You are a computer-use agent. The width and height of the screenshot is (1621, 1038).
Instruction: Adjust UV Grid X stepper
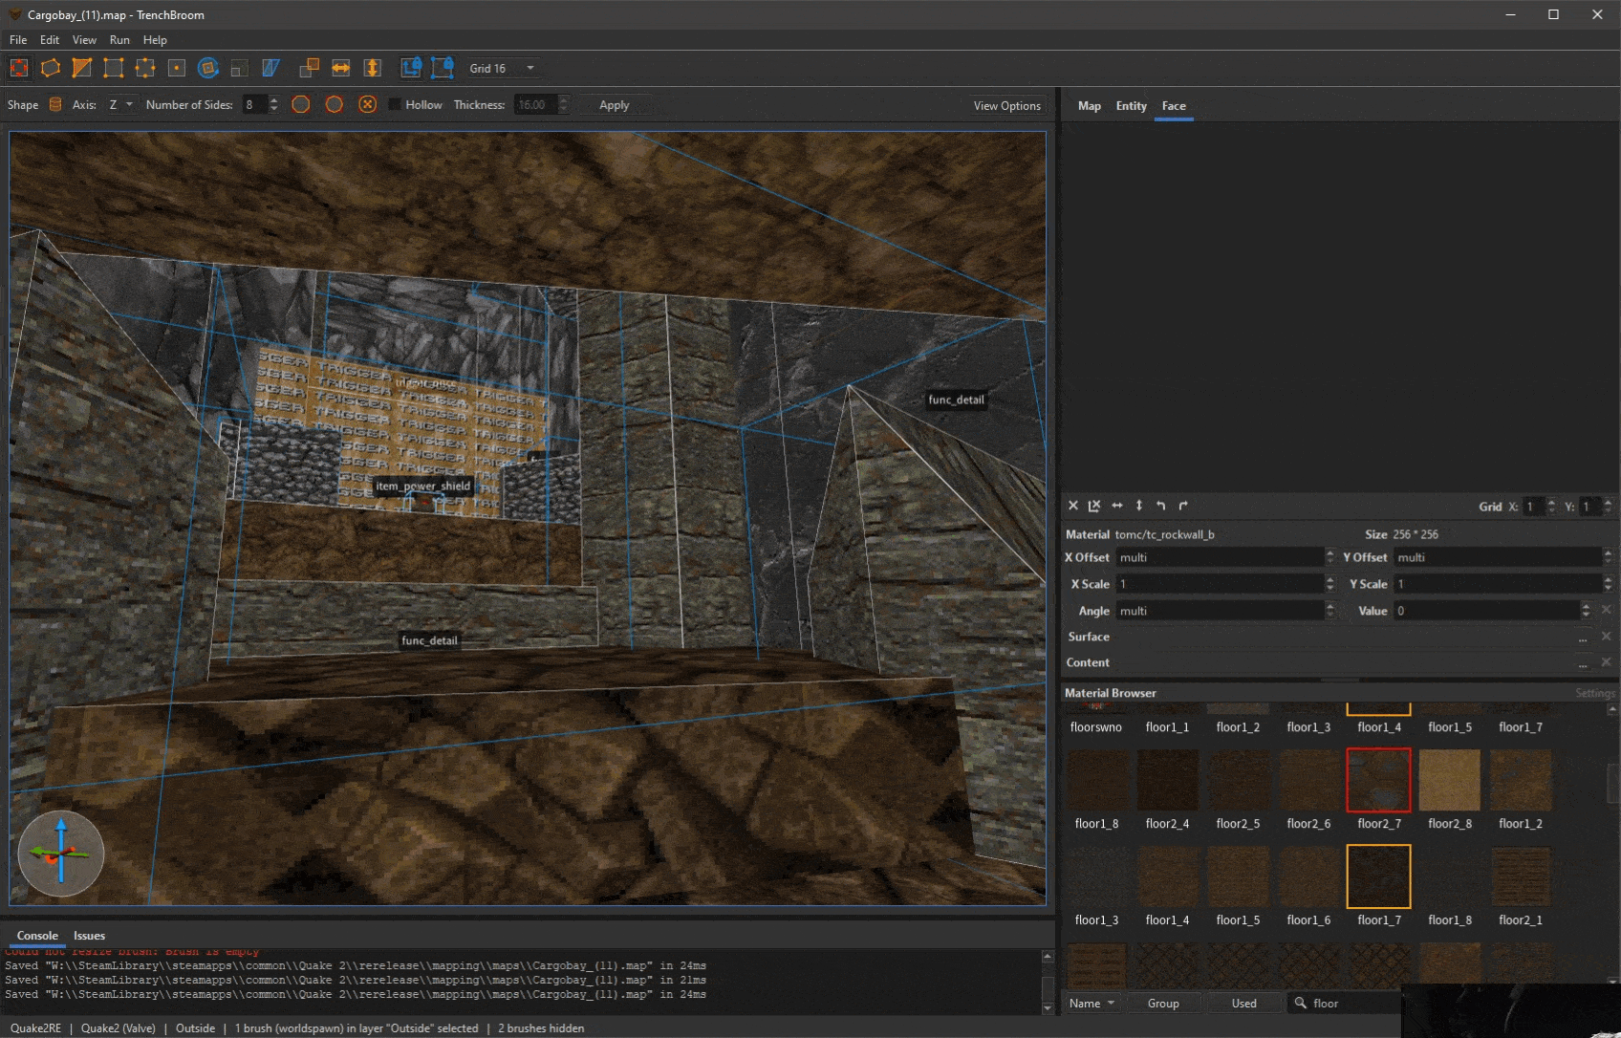1551,507
